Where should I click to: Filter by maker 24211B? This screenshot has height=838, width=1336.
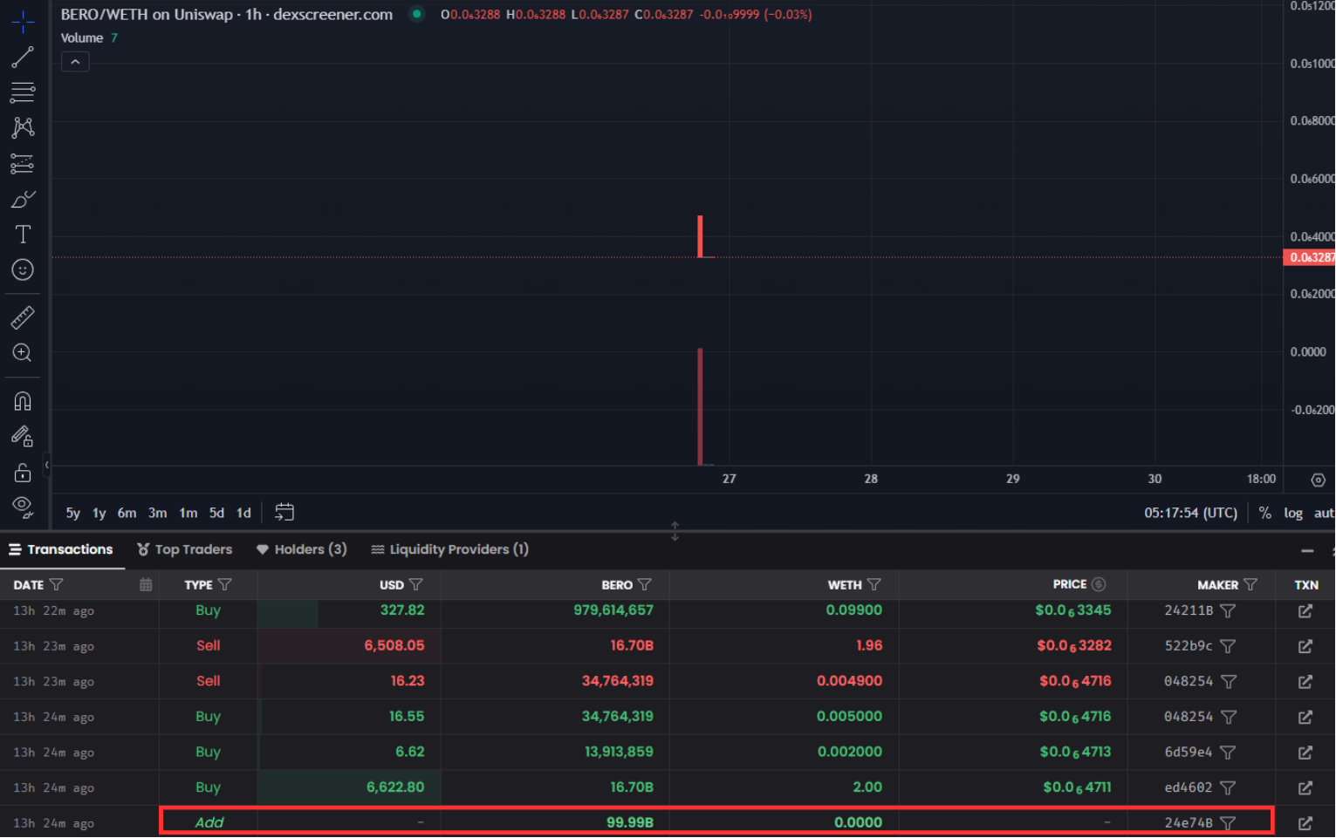(x=1228, y=611)
